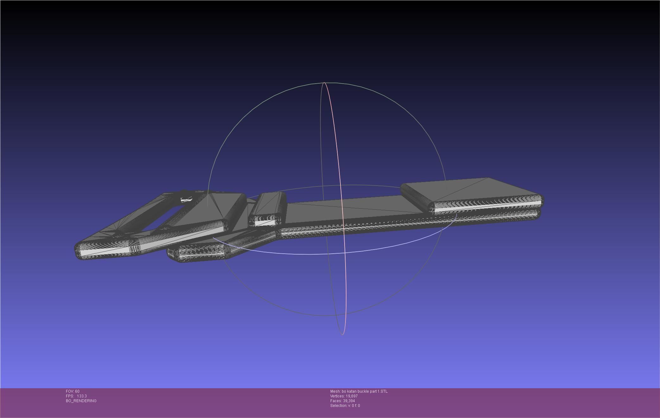Click the lower front prong of the buckle
This screenshot has height=418, width=660.
(x=200, y=254)
